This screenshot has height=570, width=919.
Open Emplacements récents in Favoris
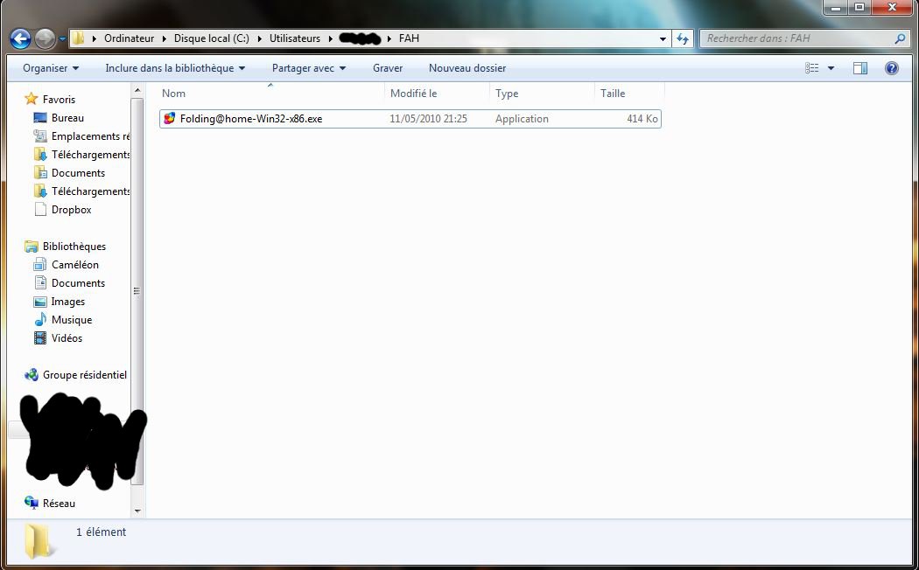click(90, 136)
